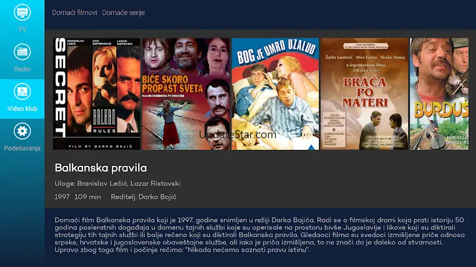
Task: Open the Live TV icon
Action: click(x=22, y=12)
